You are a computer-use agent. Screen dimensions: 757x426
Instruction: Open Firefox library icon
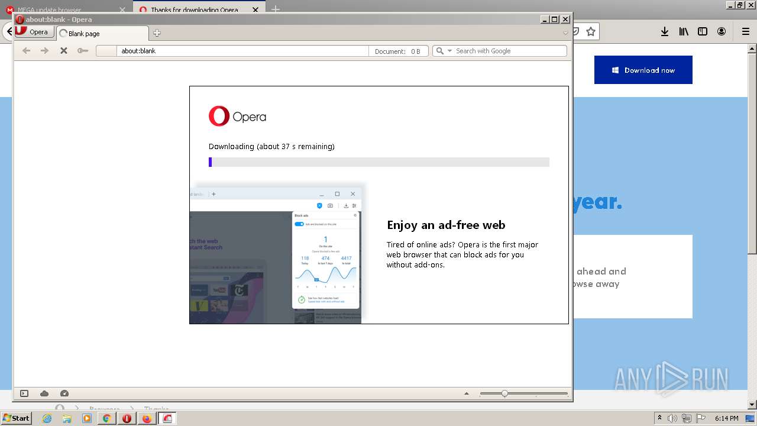click(684, 32)
